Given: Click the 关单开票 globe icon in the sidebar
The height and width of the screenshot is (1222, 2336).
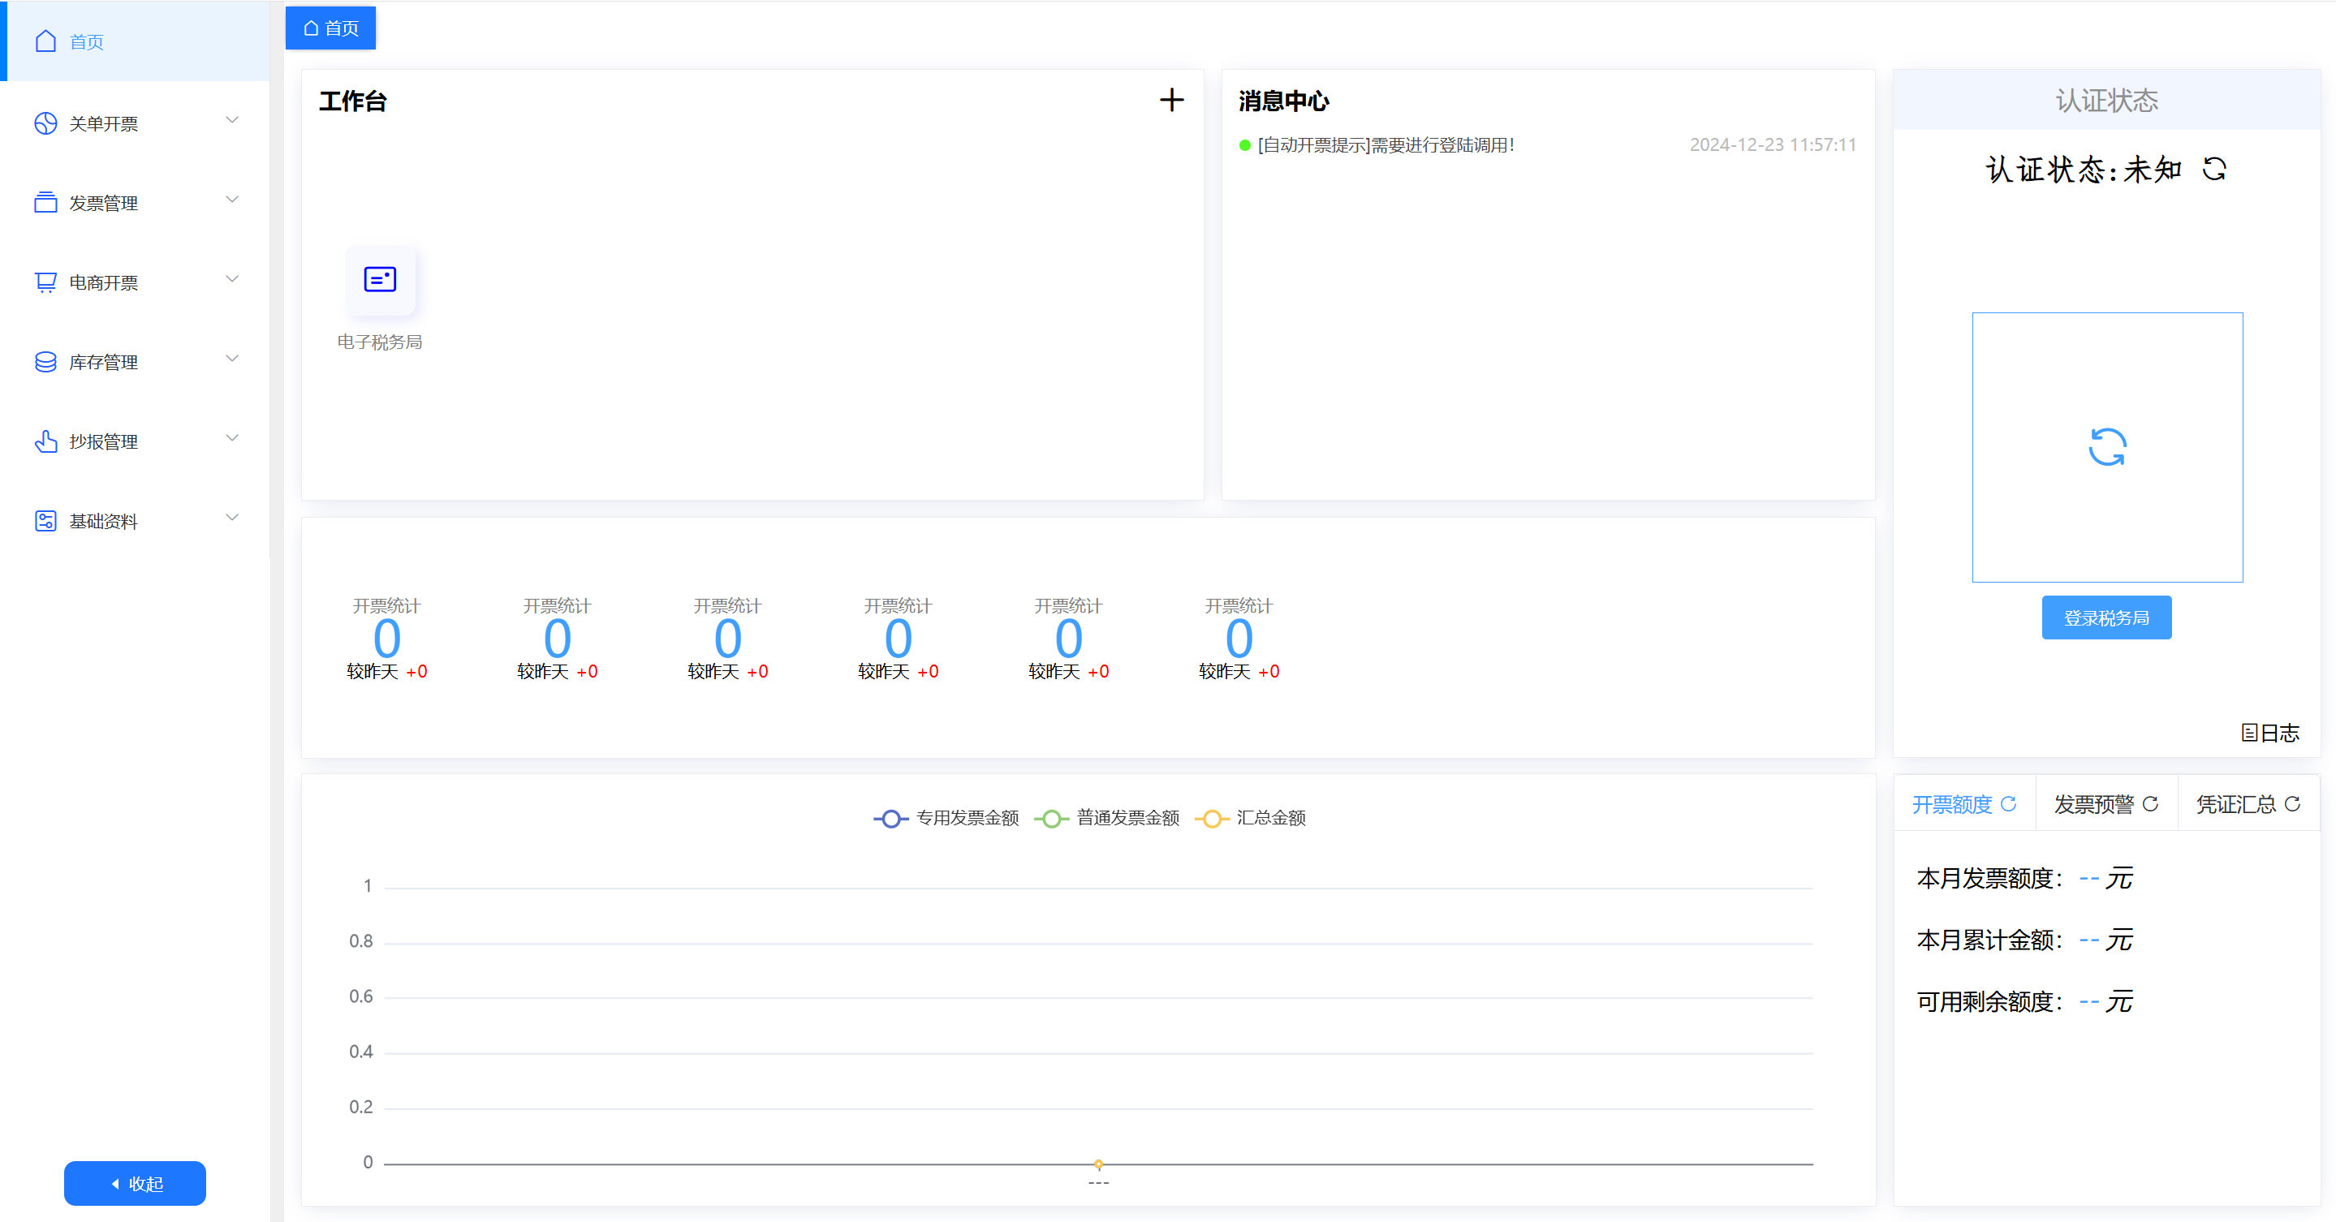Looking at the screenshot, I should 45,123.
